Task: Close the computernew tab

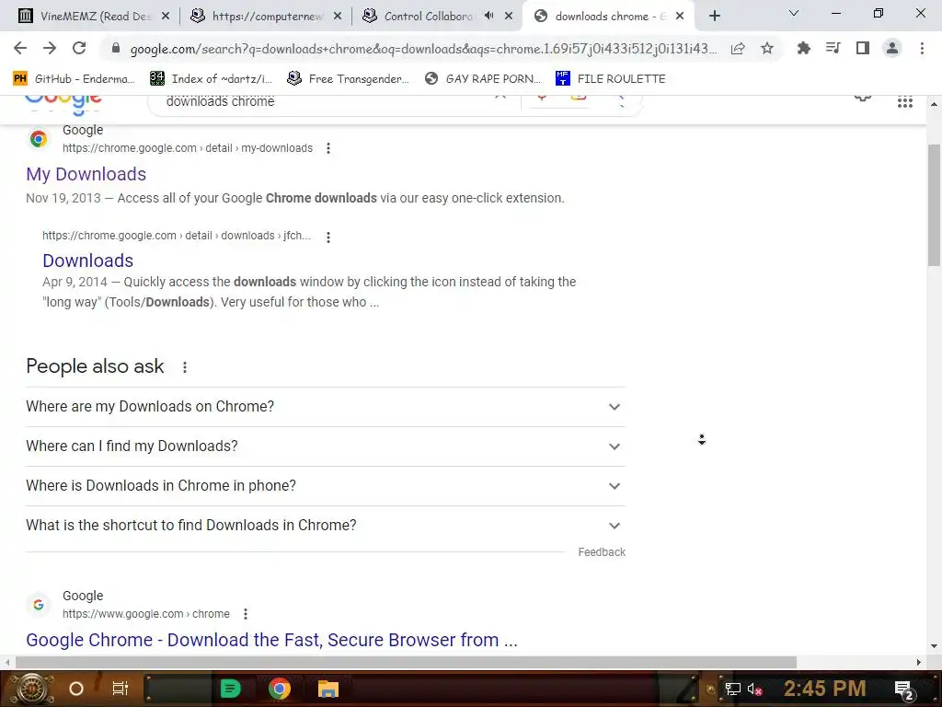Action: [338, 17]
